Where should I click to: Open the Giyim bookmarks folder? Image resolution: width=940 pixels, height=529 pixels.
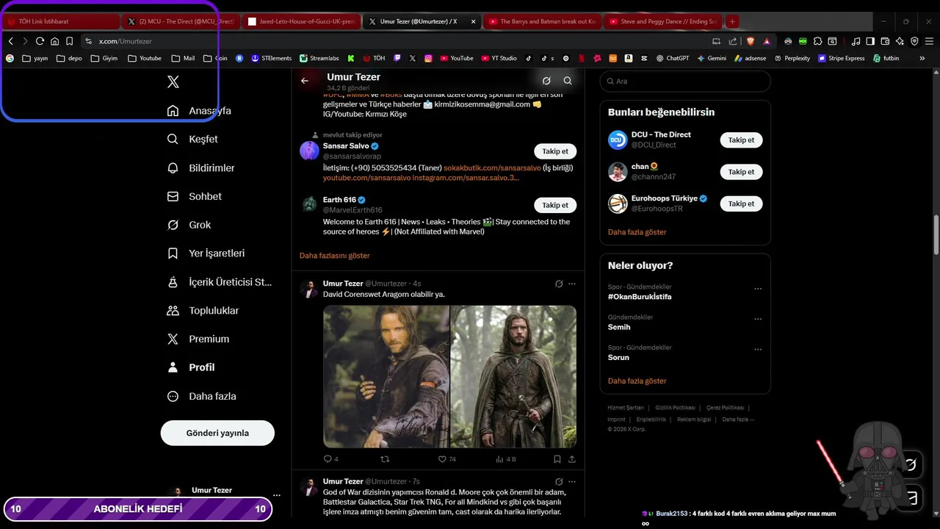pos(104,58)
